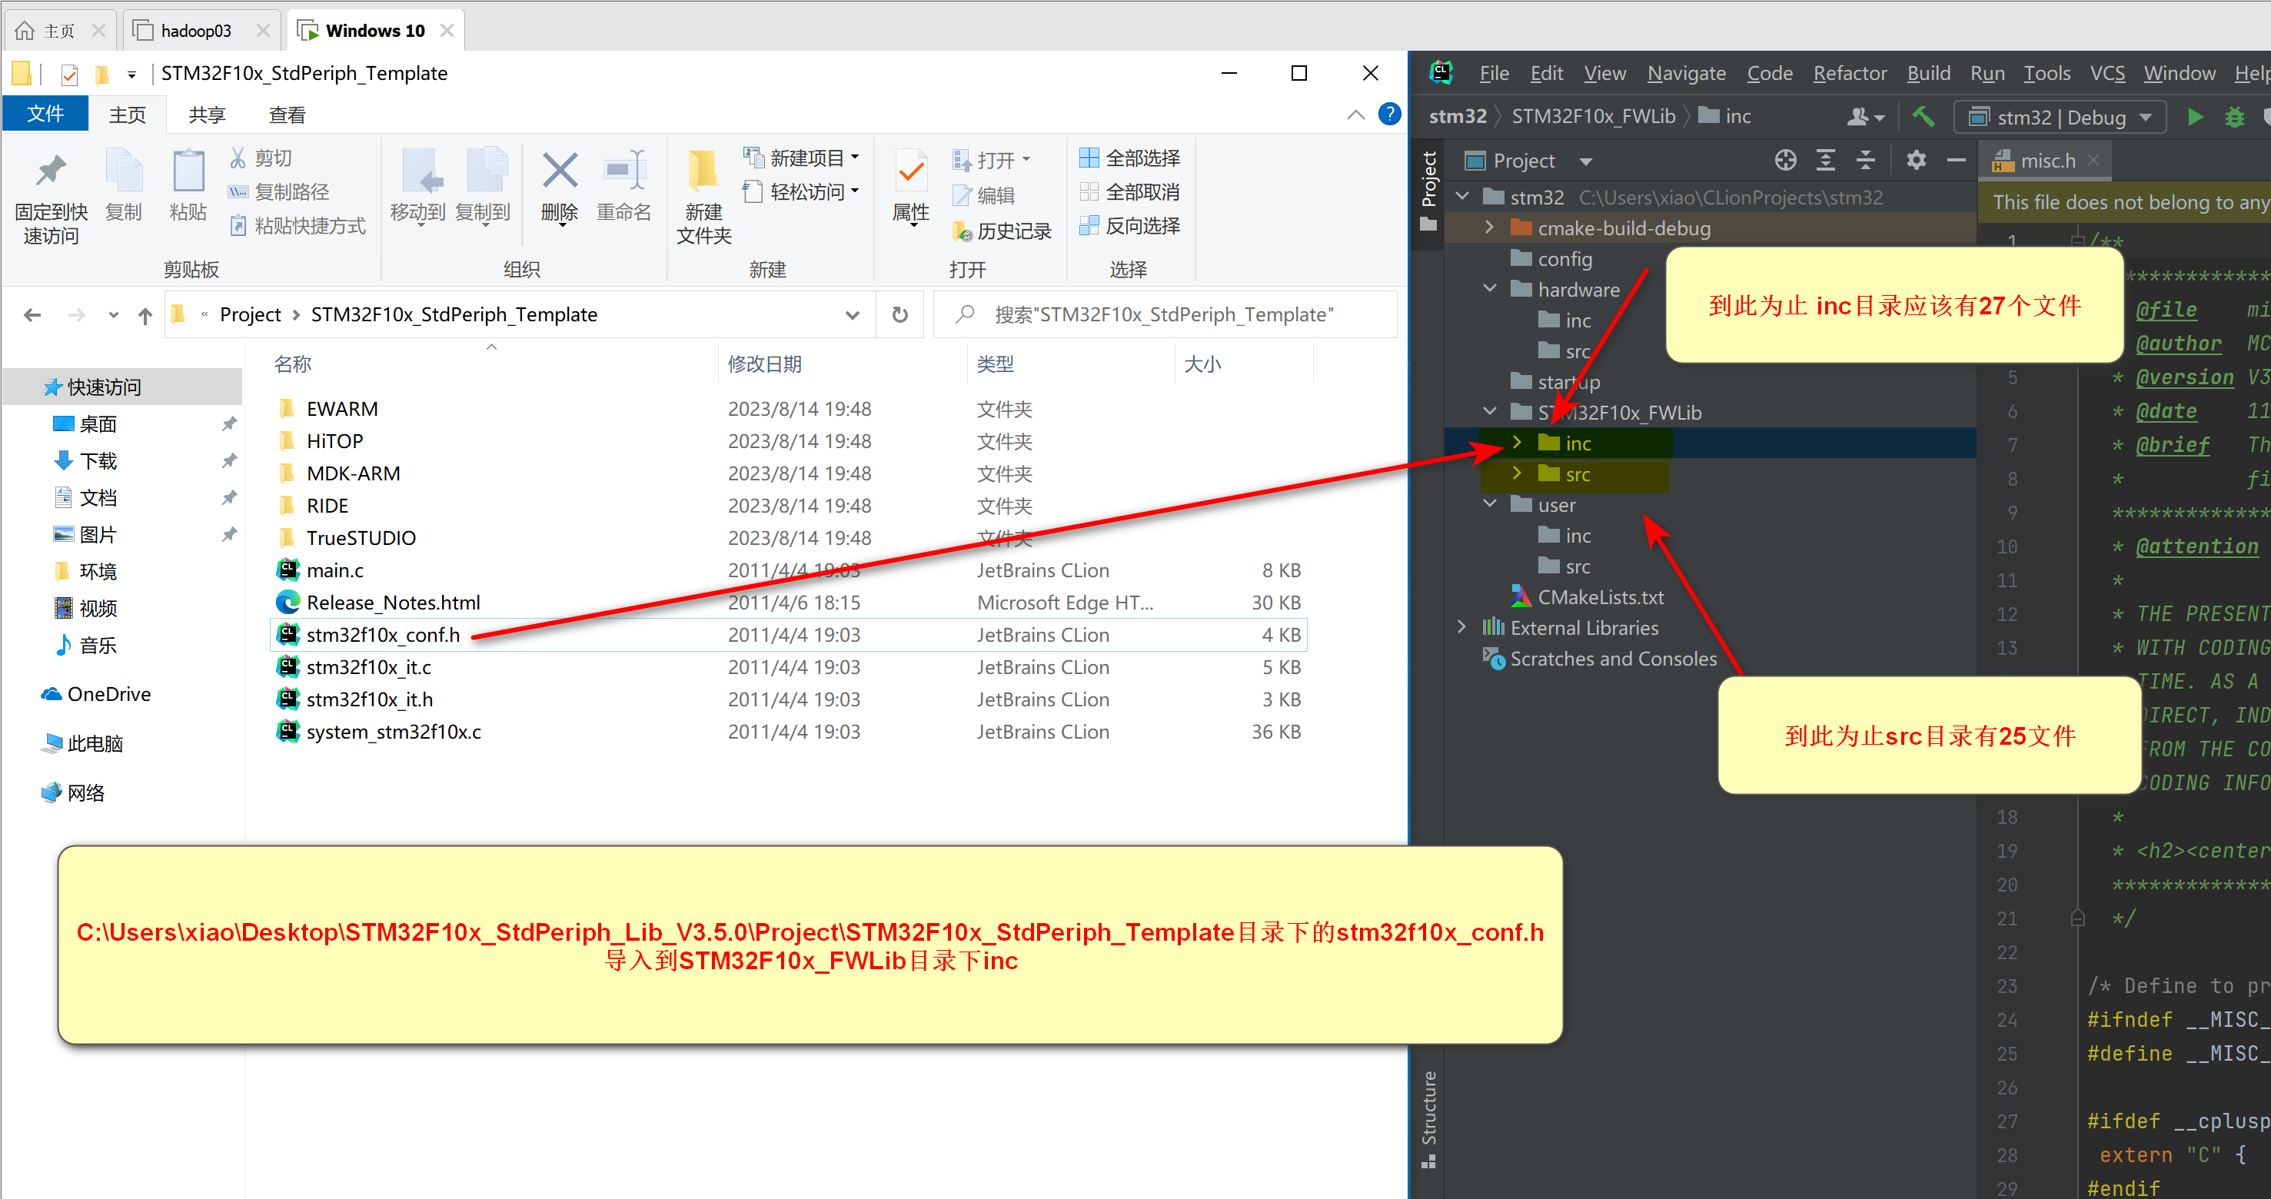
Task: Refresh the Explorer address bar
Action: point(899,315)
